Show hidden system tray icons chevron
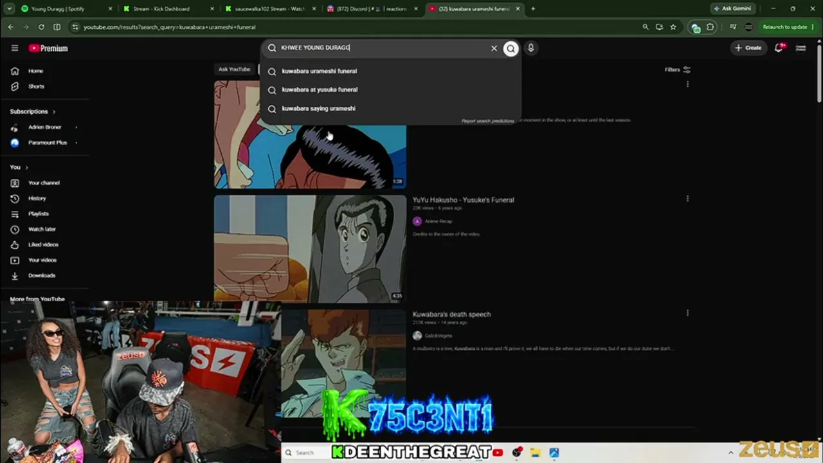 730,453
